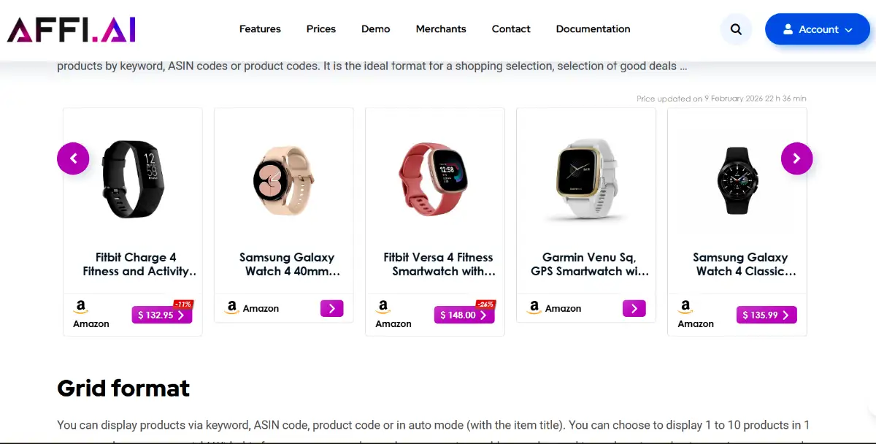Open the Features menu item
Image resolution: width=876 pixels, height=444 pixels.
pyautogui.click(x=260, y=29)
